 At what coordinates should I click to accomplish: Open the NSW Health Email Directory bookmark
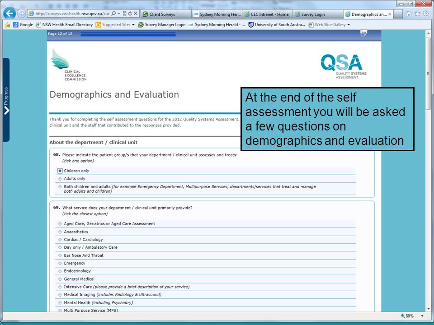coord(64,24)
